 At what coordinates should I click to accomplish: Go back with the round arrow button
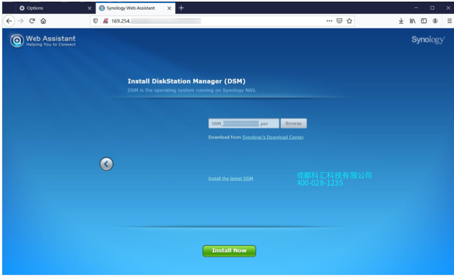106,164
